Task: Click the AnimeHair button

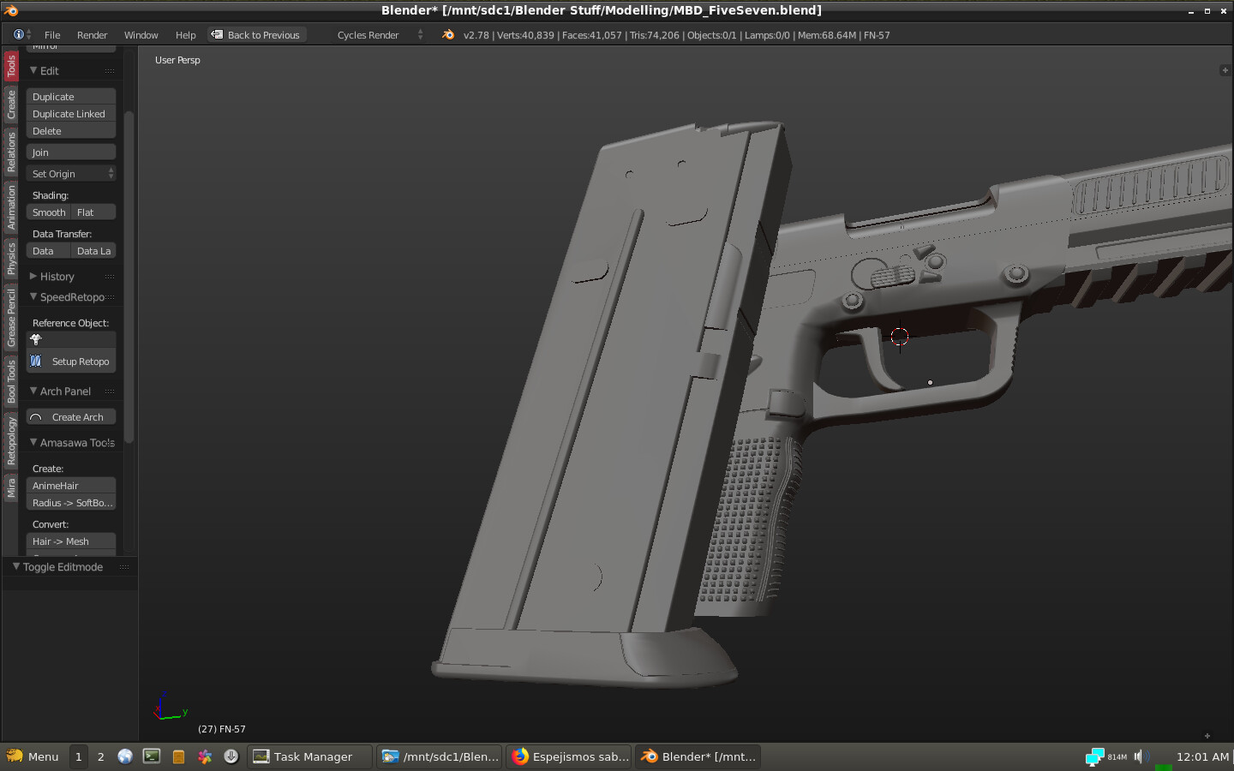Action: 71,486
